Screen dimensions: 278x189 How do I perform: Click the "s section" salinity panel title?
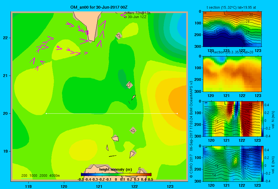click(217, 52)
